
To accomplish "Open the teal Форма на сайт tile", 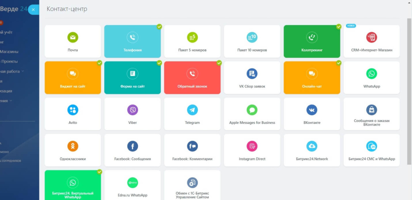I will [x=132, y=78].
